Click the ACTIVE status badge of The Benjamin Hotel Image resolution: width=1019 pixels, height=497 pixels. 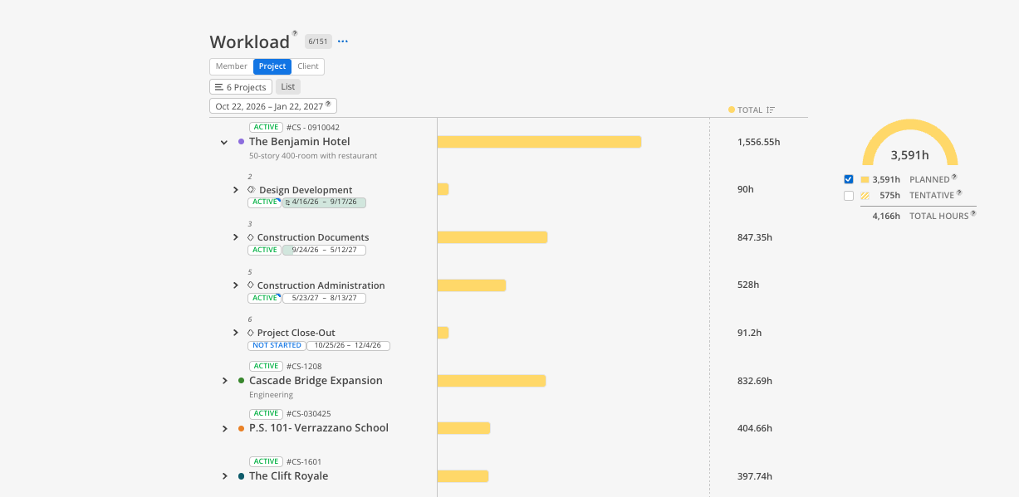[x=266, y=128]
